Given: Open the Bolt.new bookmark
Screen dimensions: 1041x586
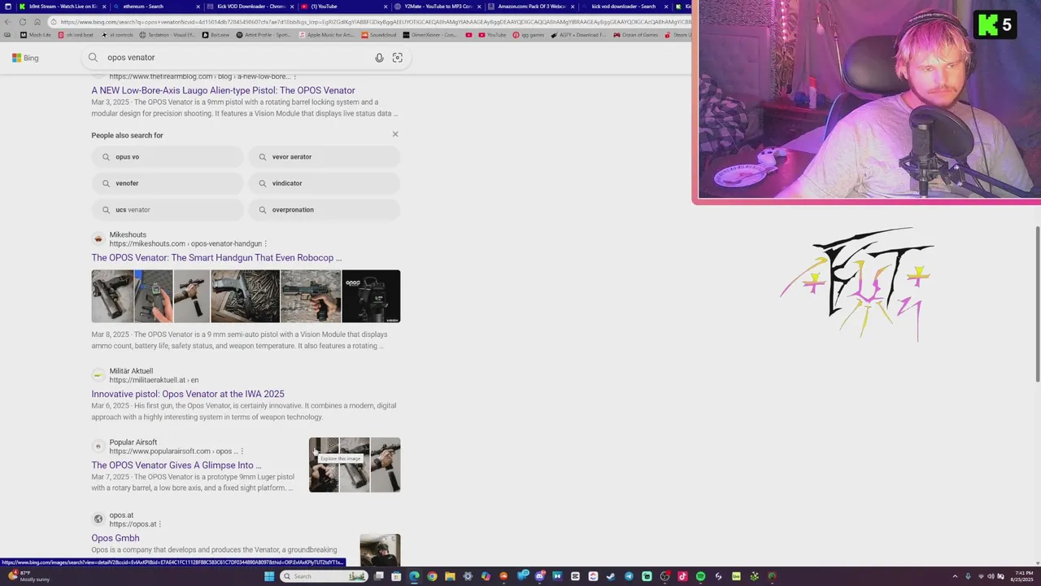Looking at the screenshot, I should click(x=216, y=35).
